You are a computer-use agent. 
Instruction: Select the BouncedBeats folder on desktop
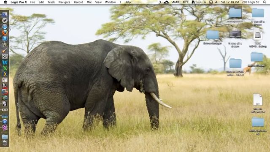(x=257, y=57)
